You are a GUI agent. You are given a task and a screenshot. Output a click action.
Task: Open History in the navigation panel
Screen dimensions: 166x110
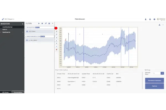(5, 29)
